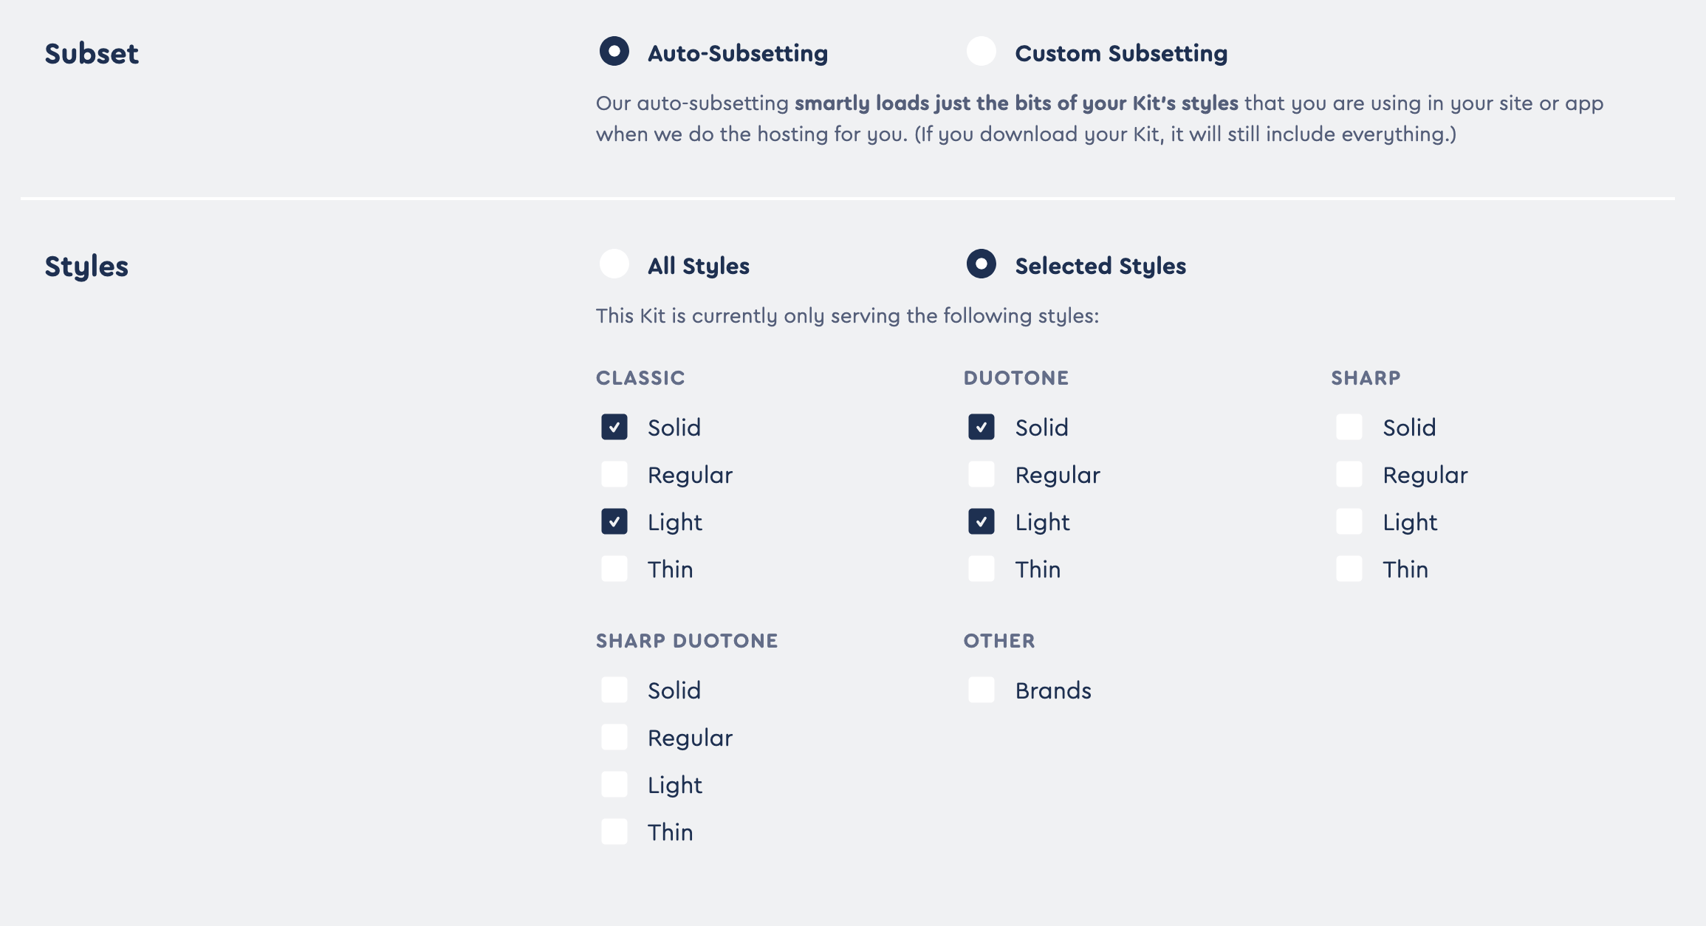1706x926 pixels.
Task: Enable the Auto-Subsetting option
Action: pos(614,52)
